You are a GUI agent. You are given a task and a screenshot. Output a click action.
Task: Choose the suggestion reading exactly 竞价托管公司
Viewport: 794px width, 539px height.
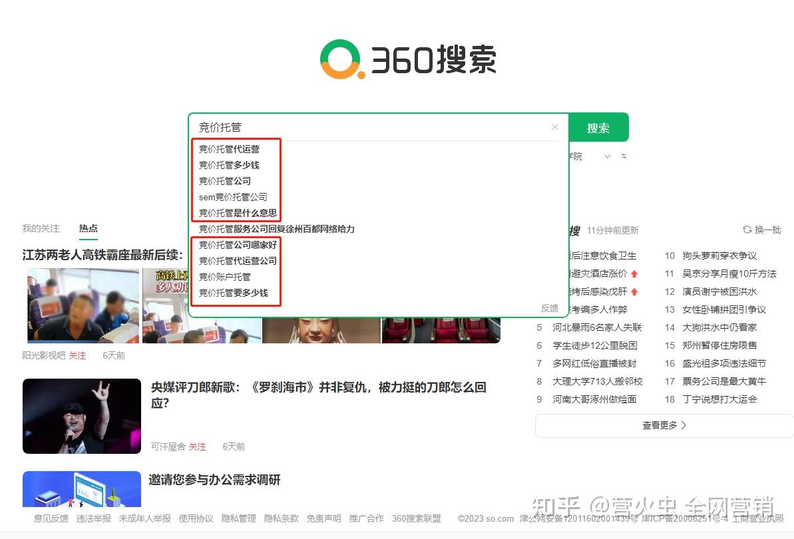225,181
